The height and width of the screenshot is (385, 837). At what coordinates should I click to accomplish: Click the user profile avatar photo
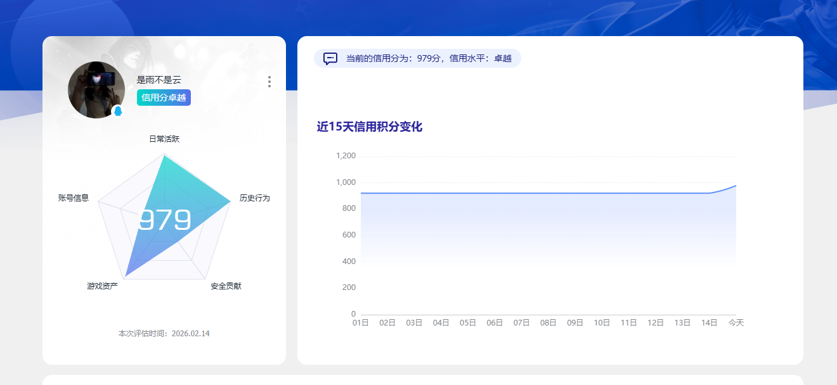click(x=96, y=89)
